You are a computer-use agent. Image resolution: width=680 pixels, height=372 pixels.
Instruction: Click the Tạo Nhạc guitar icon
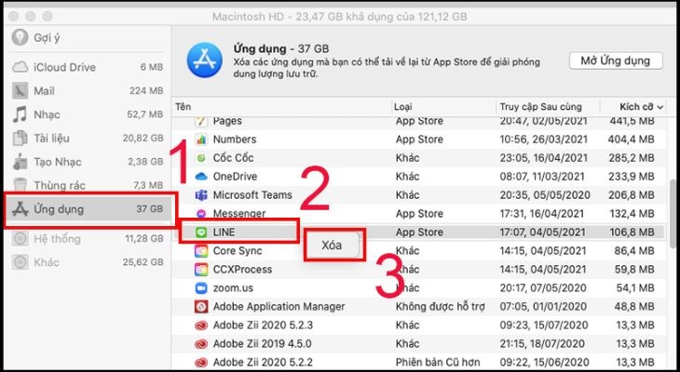(20, 162)
